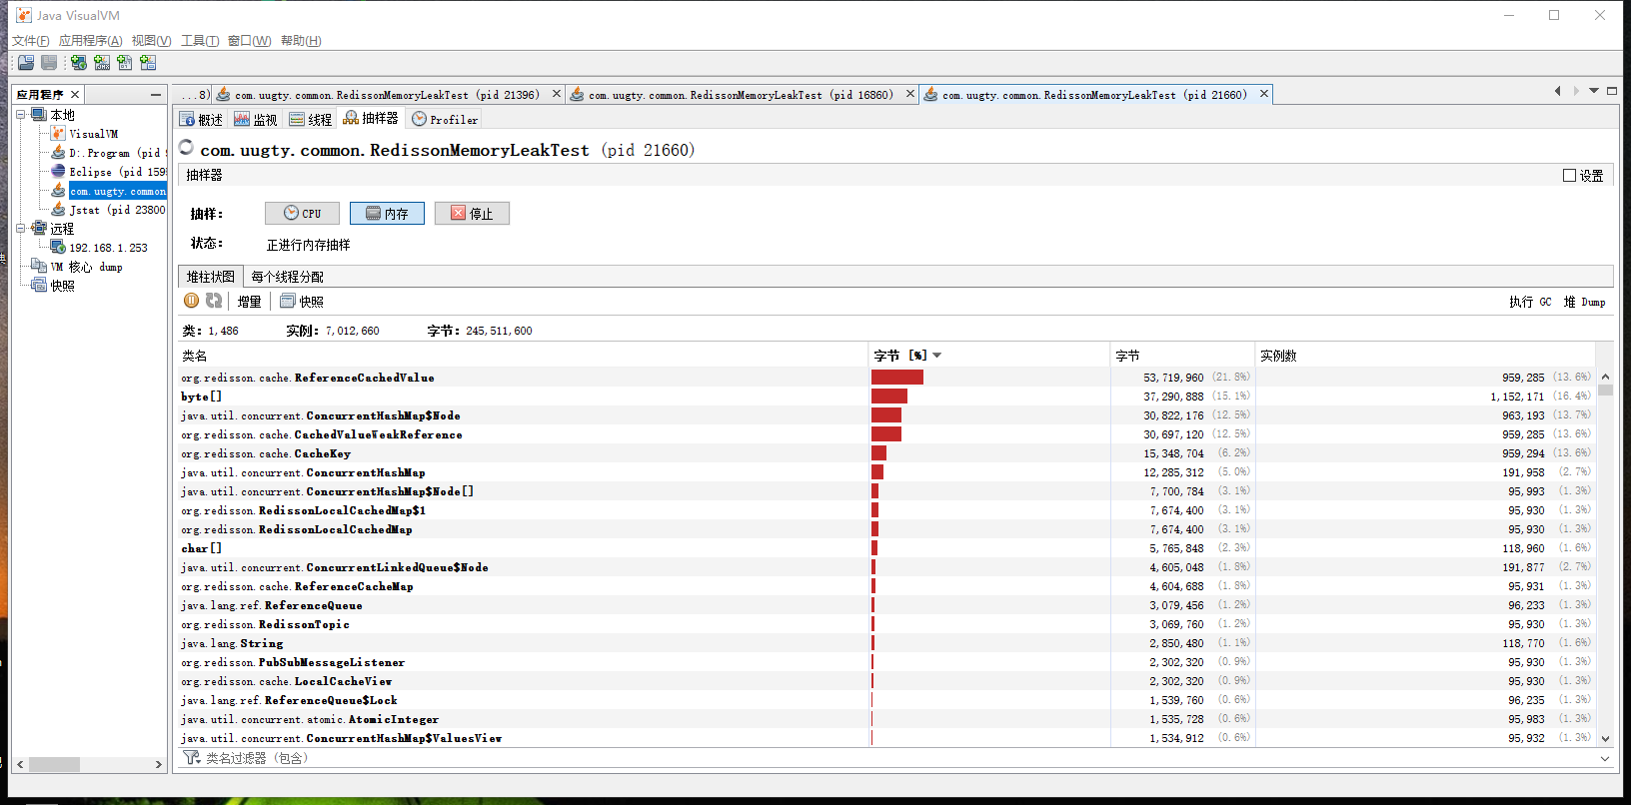This screenshot has width=1631, height=805.
Task: Click down arrow of results table scrollbar
Action: 1605,739
